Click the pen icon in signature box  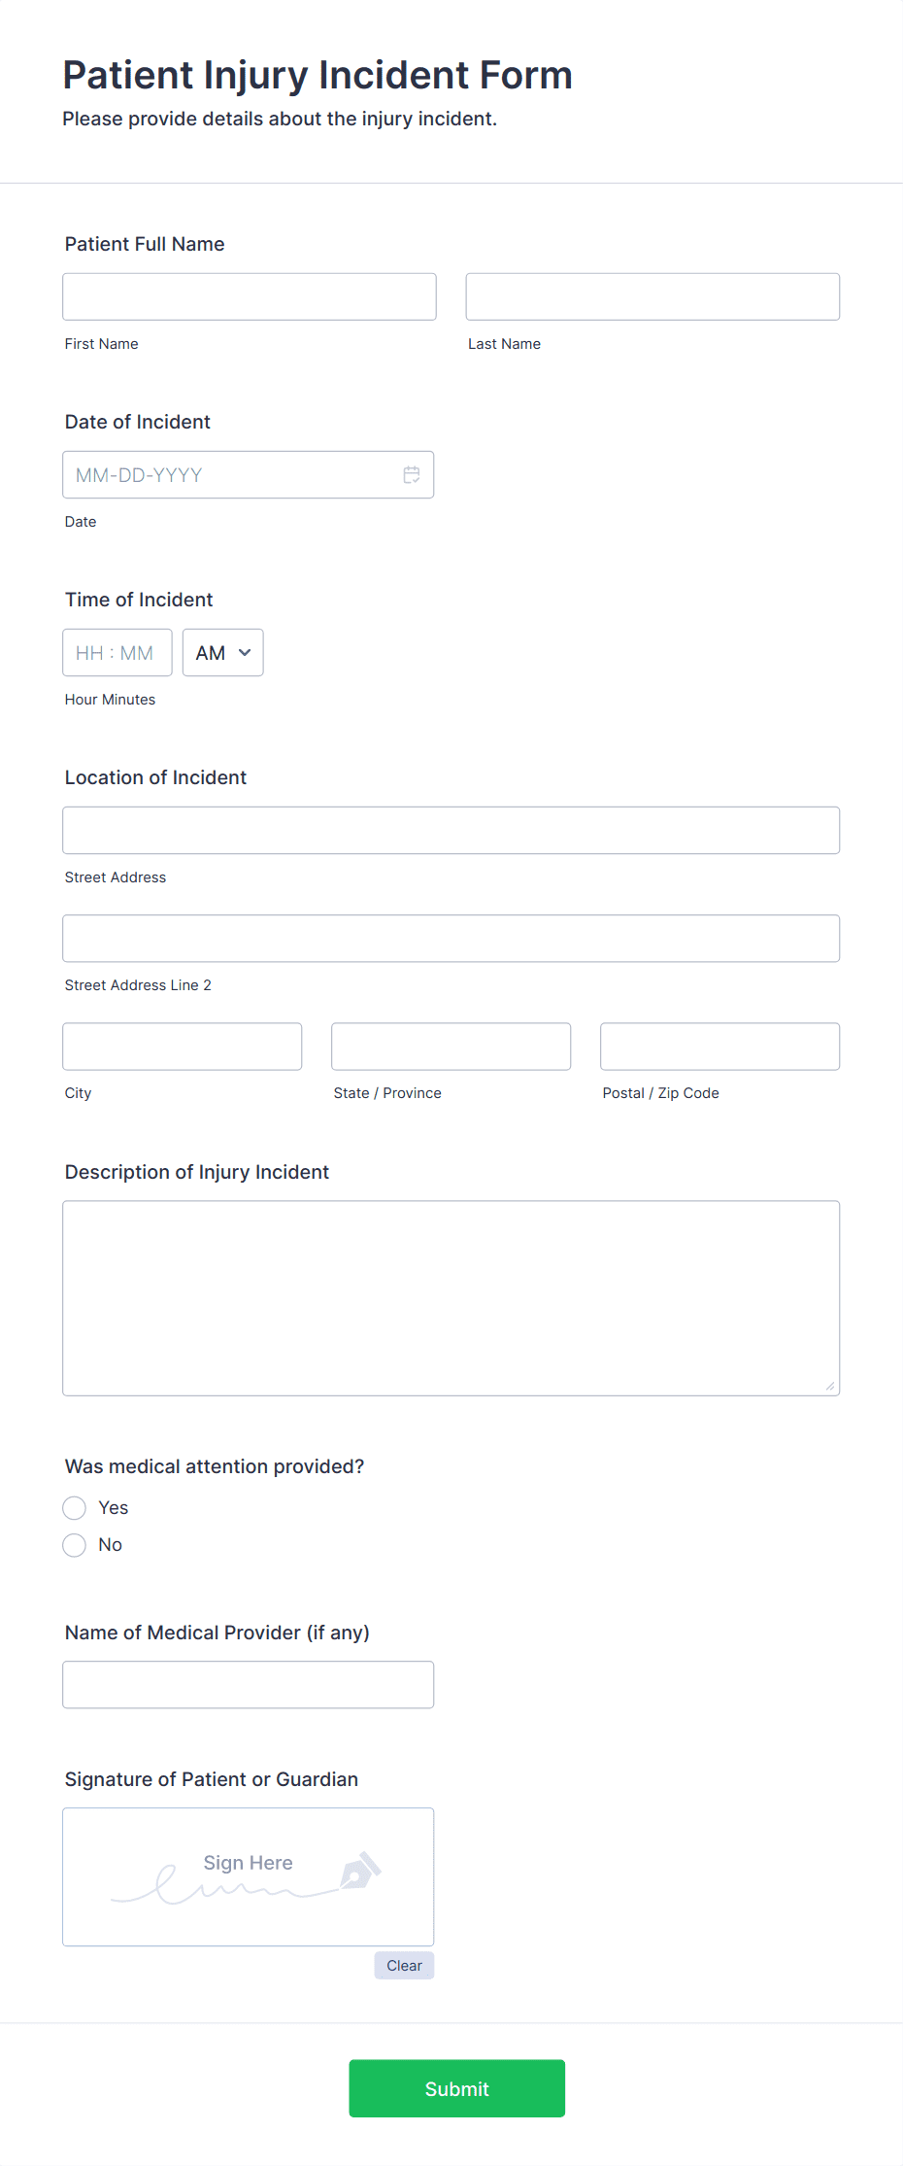point(361,1871)
